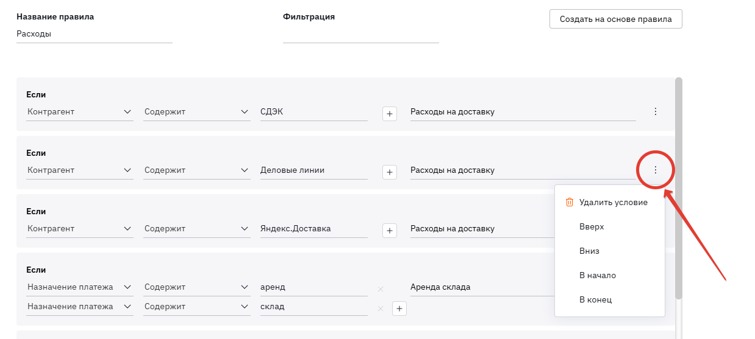Click the plus icon in the СДЭК row
This screenshot has width=755, height=339.
[390, 114]
